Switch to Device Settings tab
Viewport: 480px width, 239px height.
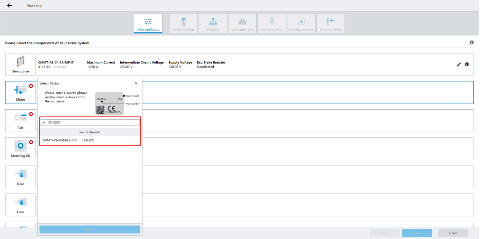183,23
